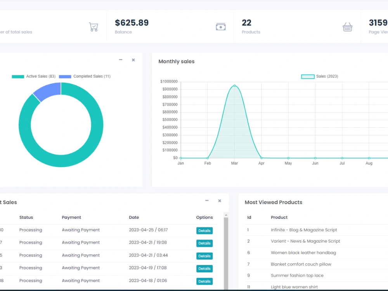Click the Products label under 22
The image size is (388, 291).
pyautogui.click(x=251, y=32)
